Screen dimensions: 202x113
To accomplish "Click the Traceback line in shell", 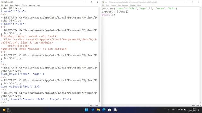I will 29,36.
